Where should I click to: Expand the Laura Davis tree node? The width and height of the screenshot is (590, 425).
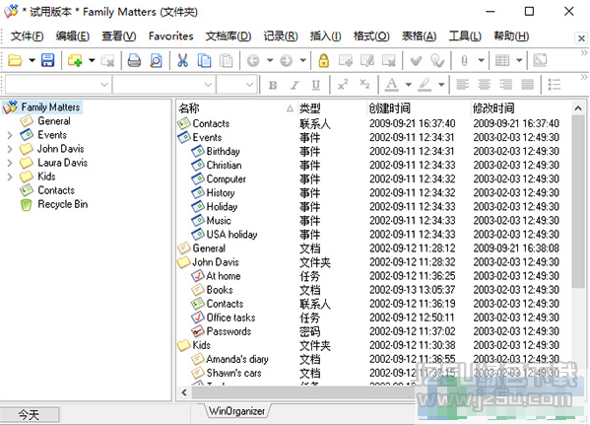click(x=10, y=163)
